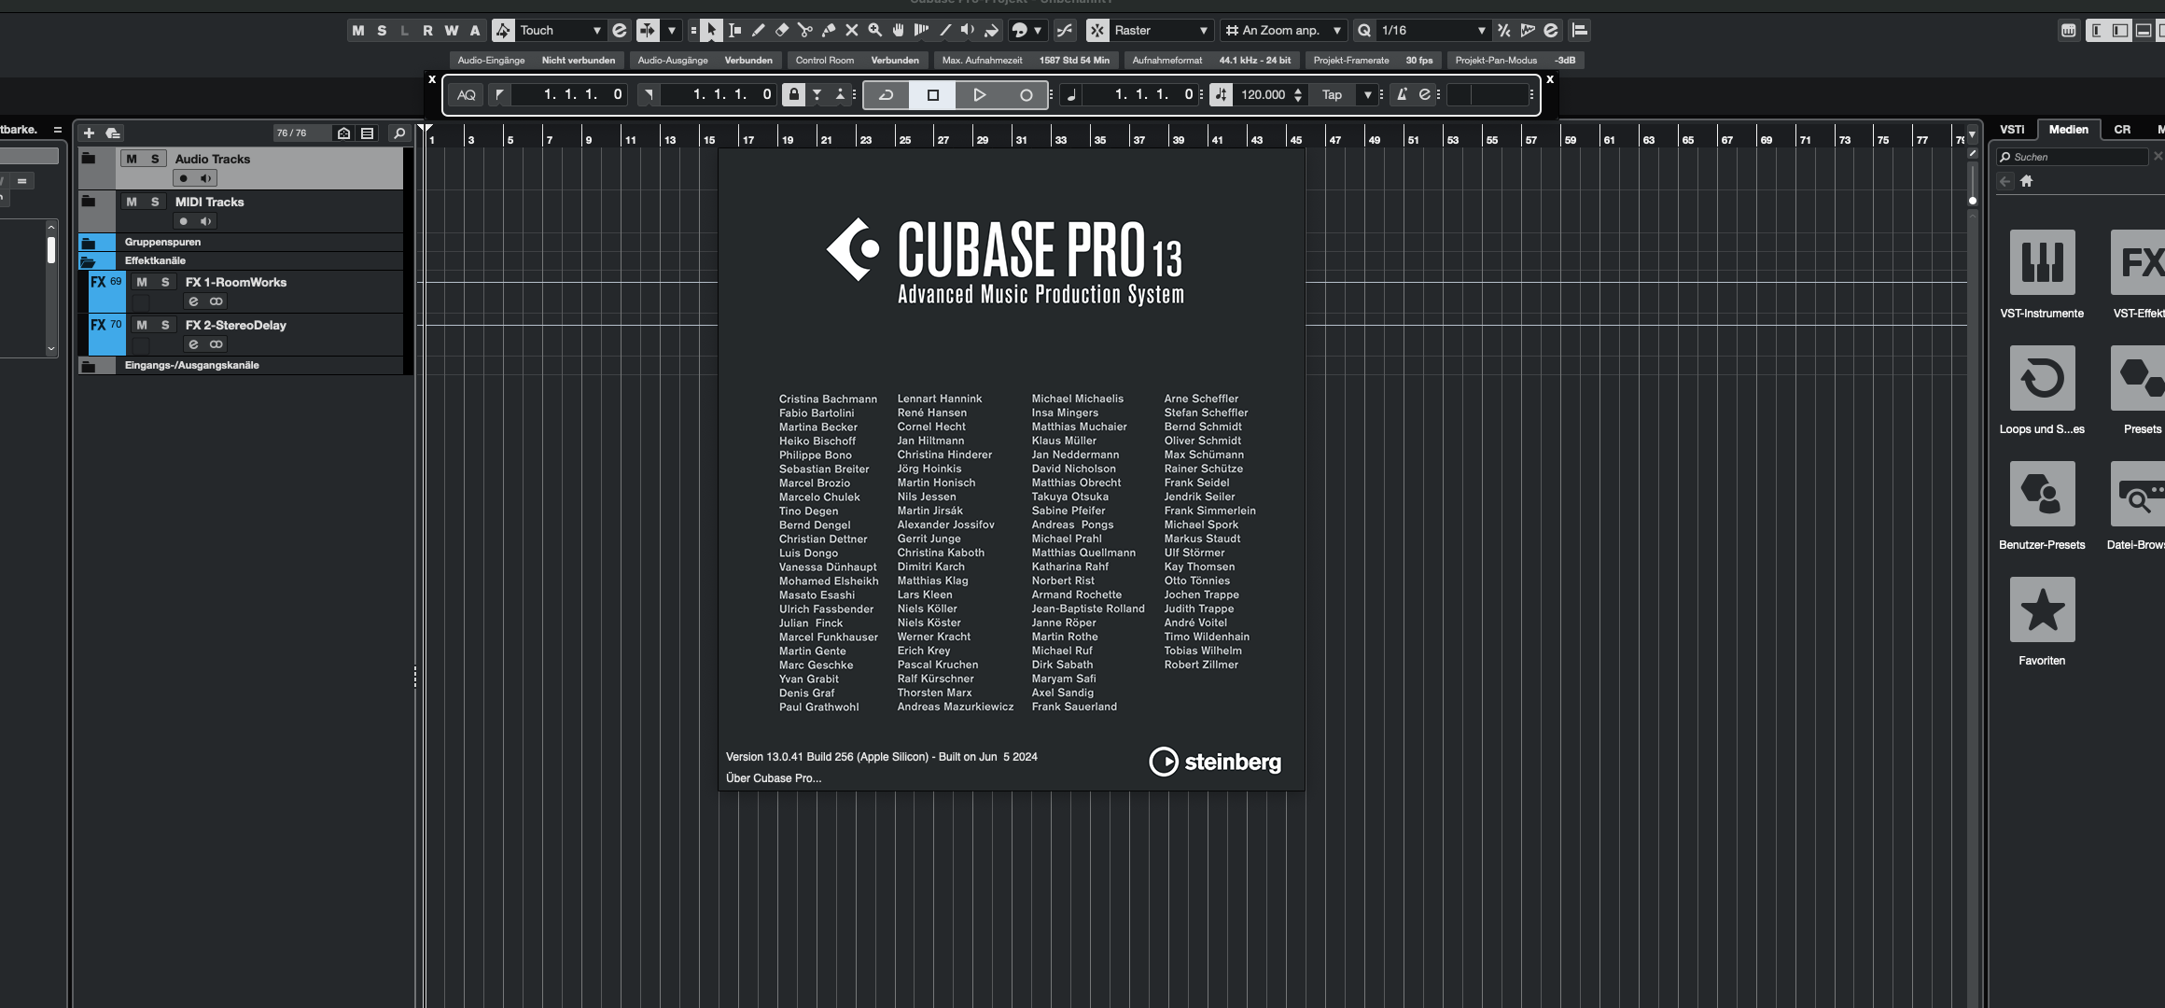The image size is (2165, 1008).
Task: Click Über Cubase Pro... link
Action: coord(774,777)
